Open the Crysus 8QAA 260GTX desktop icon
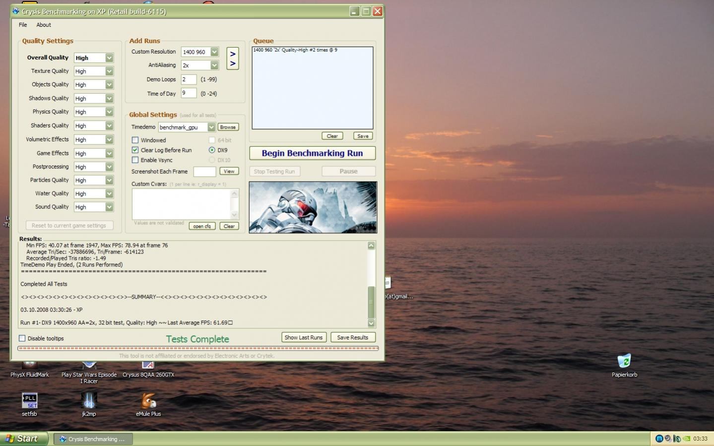The image size is (714, 446). coord(148,370)
